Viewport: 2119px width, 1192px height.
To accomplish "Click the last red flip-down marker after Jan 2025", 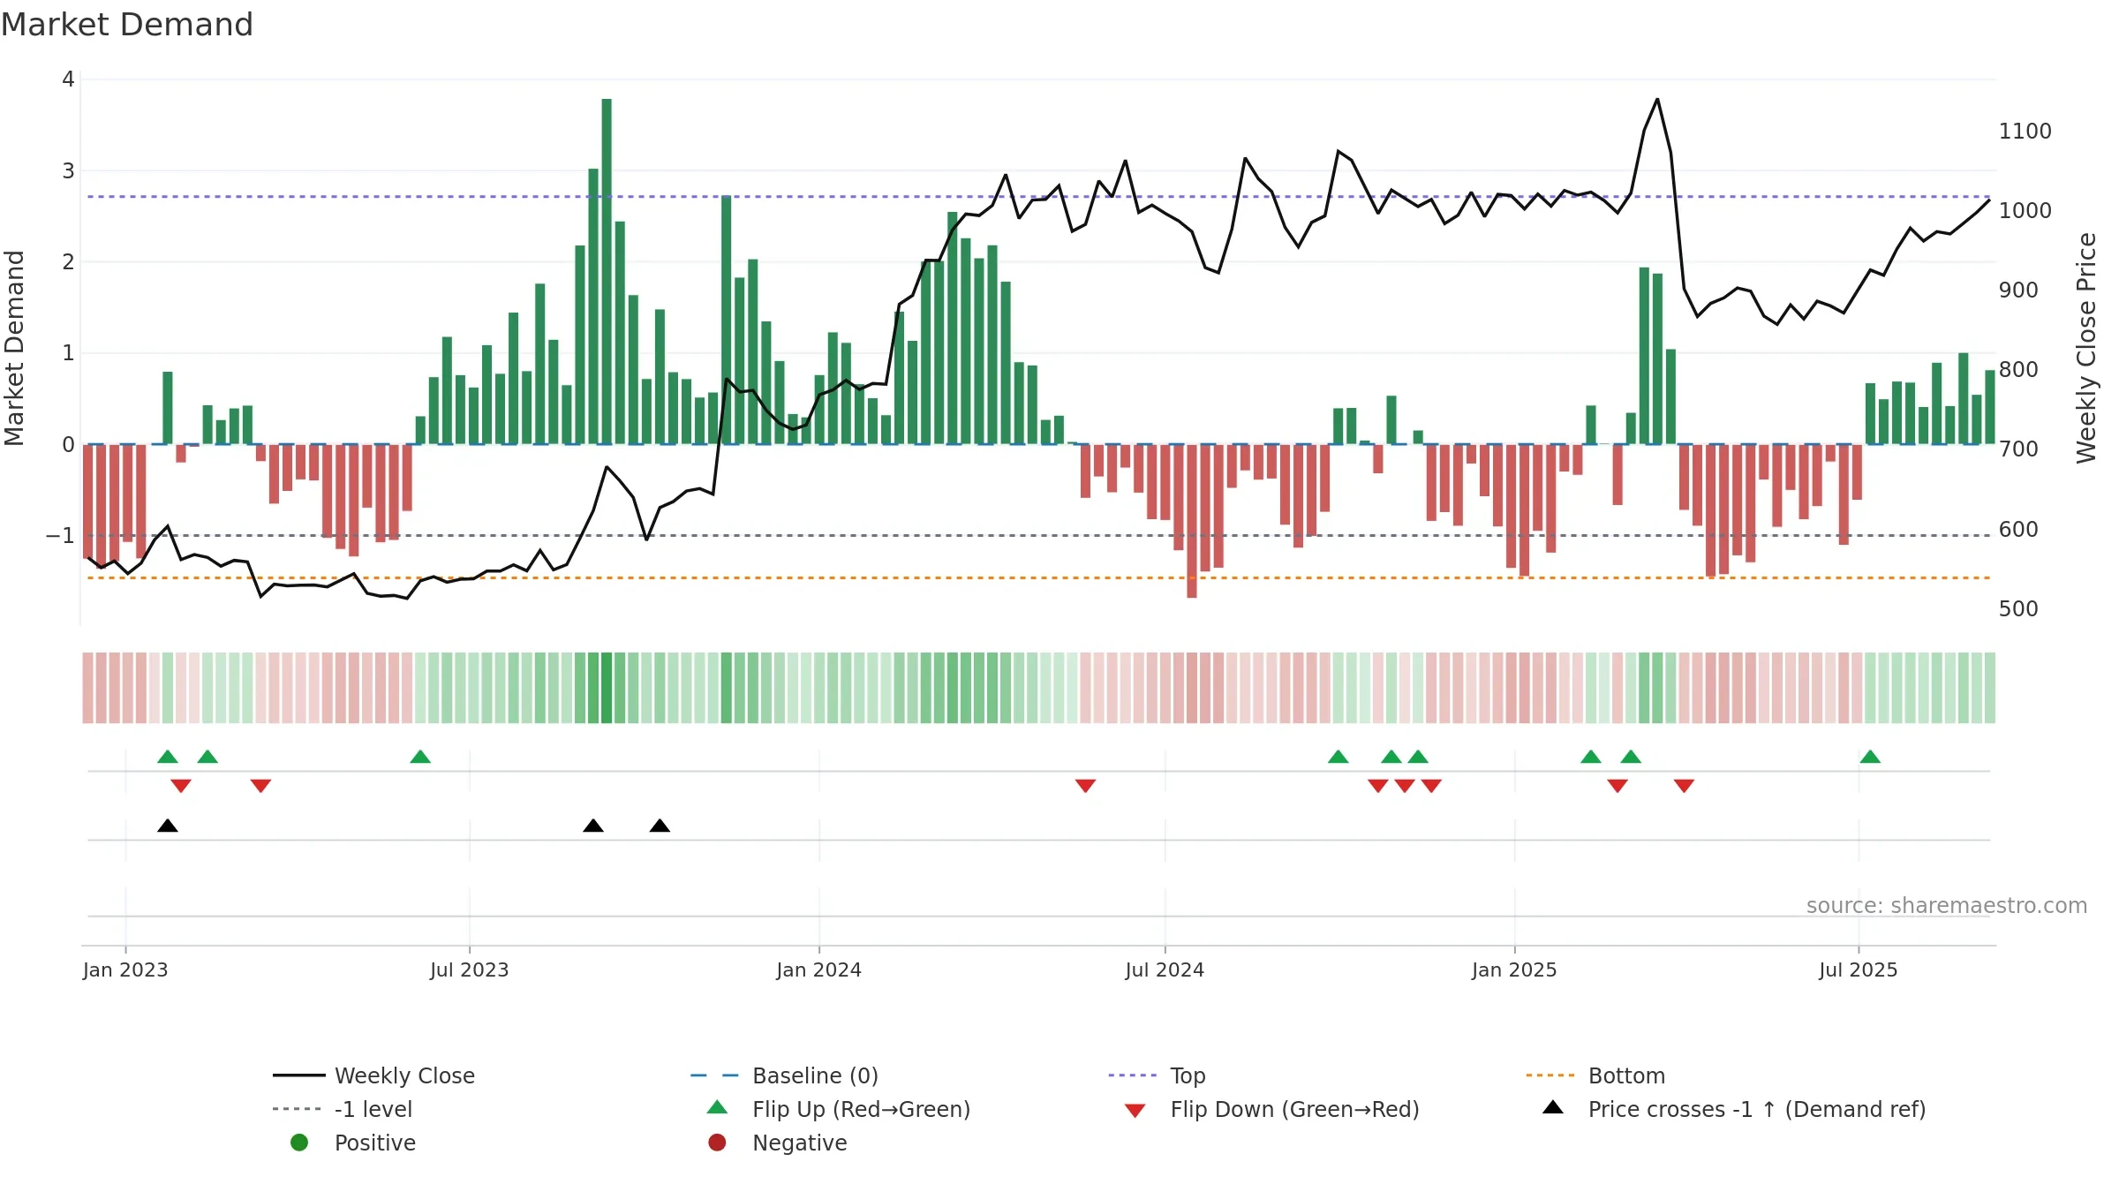I will (x=1684, y=786).
